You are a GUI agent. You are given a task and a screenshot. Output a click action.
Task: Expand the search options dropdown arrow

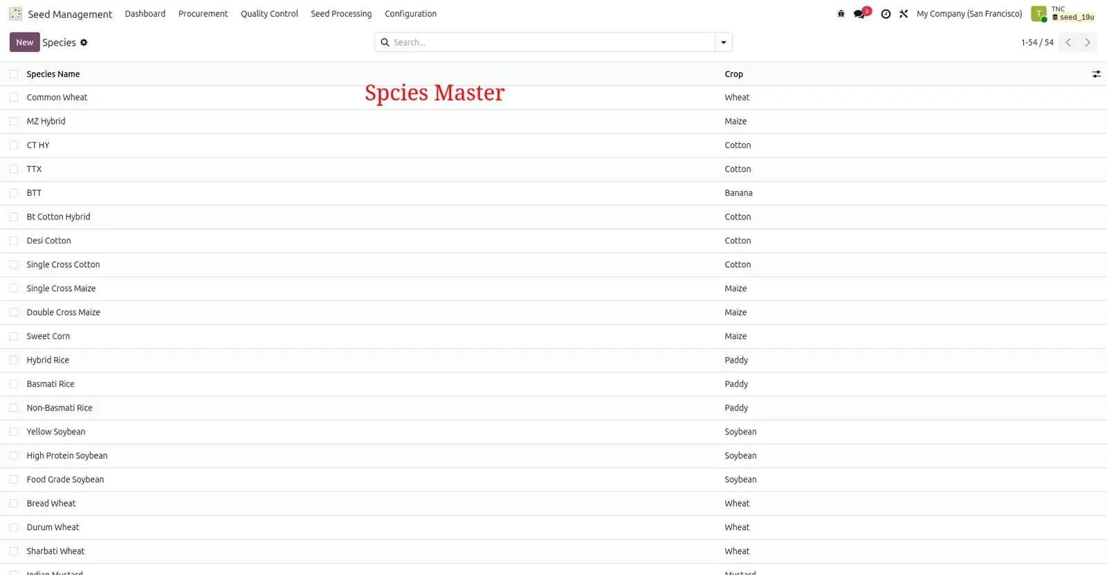click(x=724, y=42)
